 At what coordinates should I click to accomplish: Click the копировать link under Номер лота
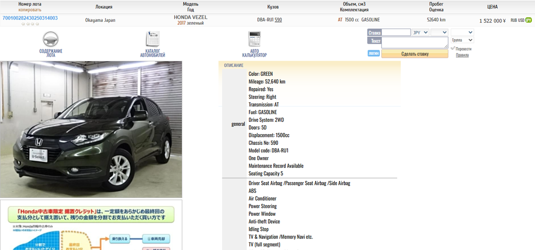coord(30,10)
